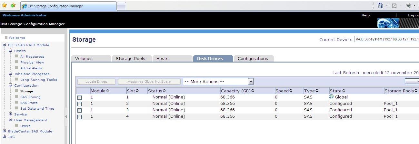This screenshot has width=419, height=144.
Task: Click Assign as Global Hot Spare button
Action: click(149, 82)
